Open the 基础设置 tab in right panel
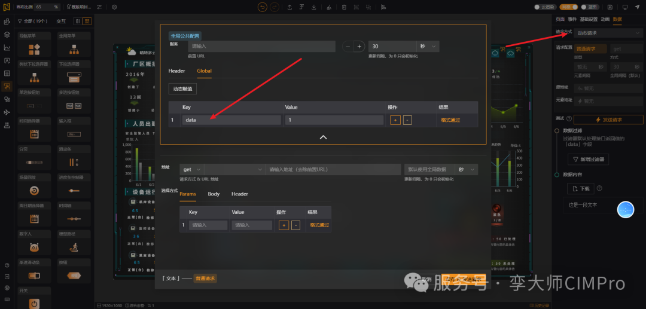The width and height of the screenshot is (646, 309). click(x=589, y=19)
